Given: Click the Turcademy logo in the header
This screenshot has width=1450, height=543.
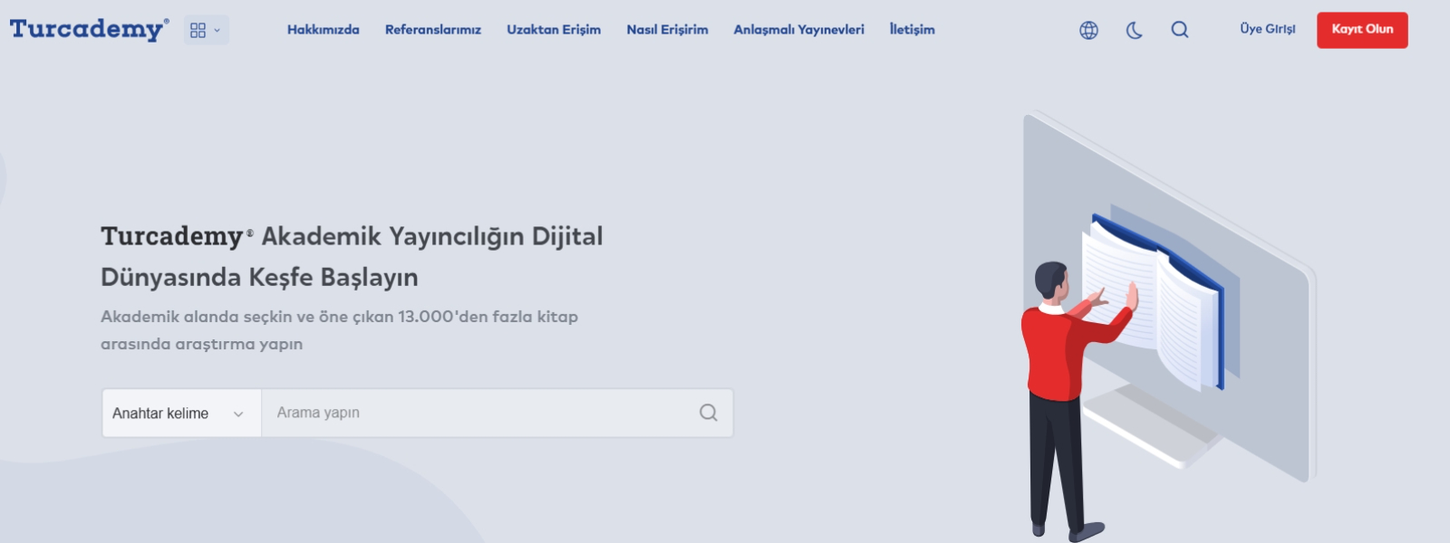Looking at the screenshot, I should coord(89,30).
